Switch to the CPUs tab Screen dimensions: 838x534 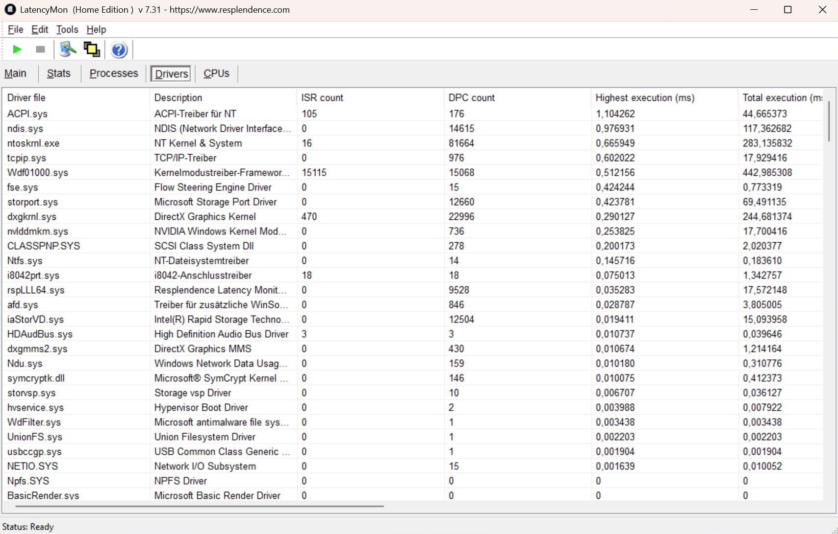(216, 73)
